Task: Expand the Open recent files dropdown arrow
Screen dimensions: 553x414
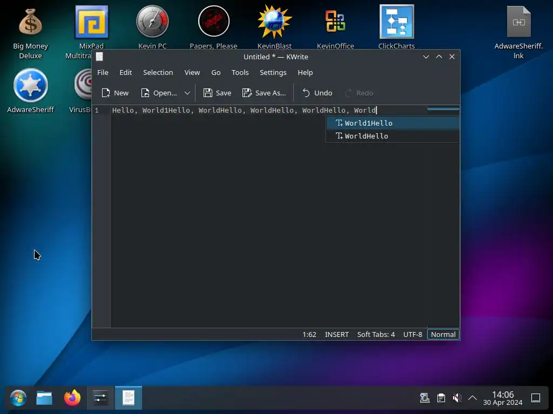Action: pos(187,93)
